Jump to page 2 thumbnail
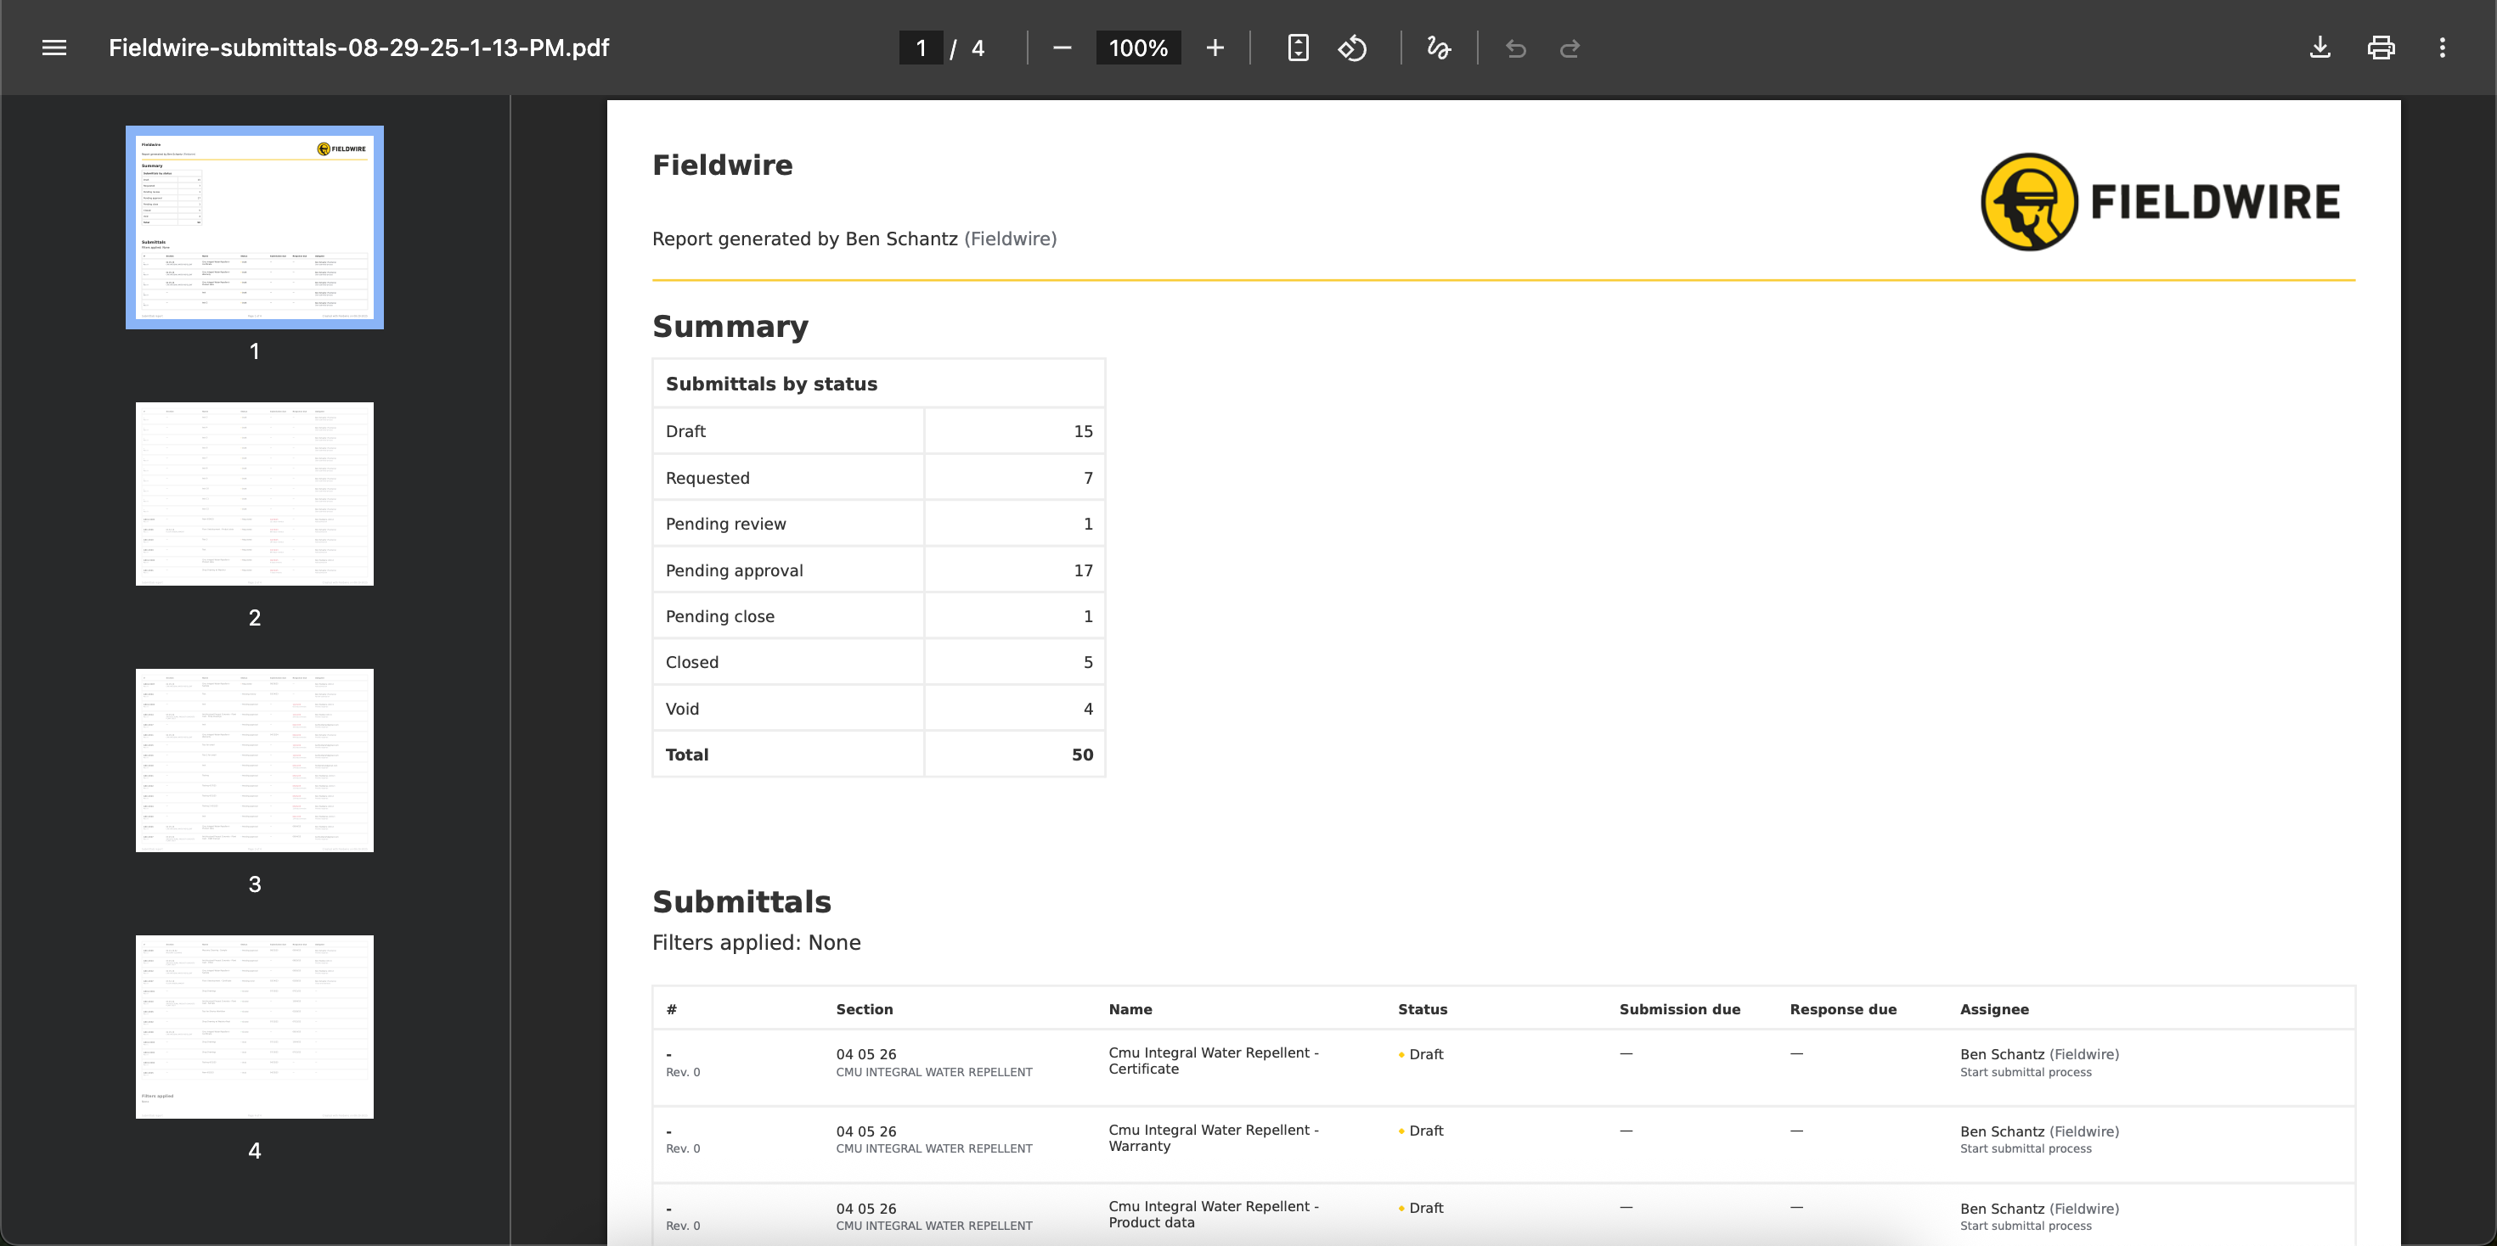2497x1246 pixels. point(254,493)
